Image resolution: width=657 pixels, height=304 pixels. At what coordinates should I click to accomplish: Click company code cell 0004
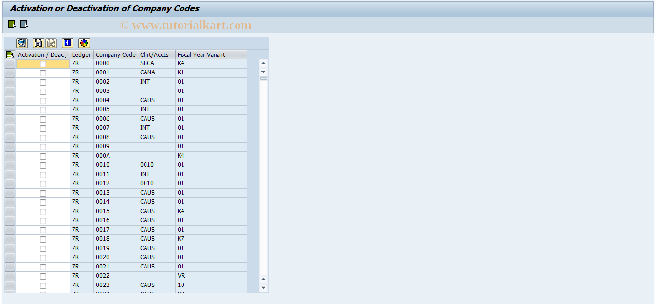(x=116, y=101)
